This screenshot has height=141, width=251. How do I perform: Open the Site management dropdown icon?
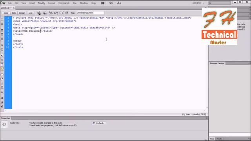click(119, 3)
